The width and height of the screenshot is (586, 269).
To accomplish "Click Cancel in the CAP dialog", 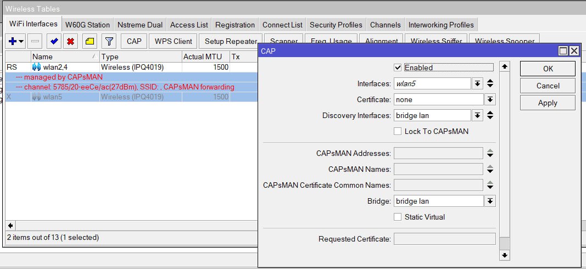I will pyautogui.click(x=548, y=86).
